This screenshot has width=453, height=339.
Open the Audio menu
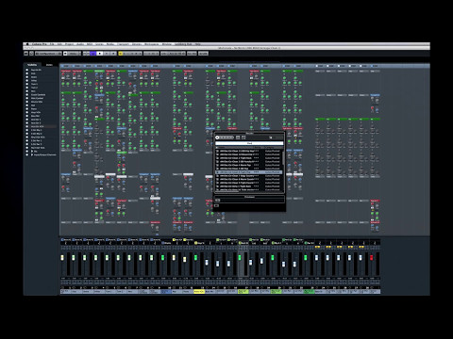click(x=80, y=44)
